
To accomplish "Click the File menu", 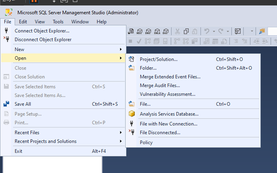I will coord(8,22).
